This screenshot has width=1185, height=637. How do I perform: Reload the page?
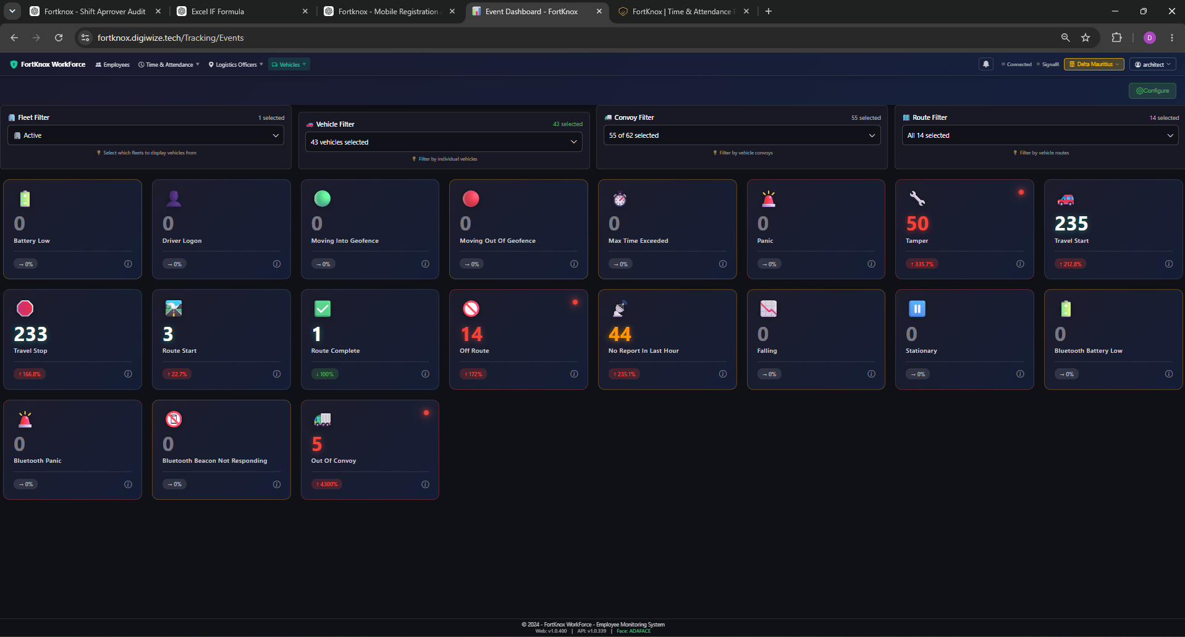click(59, 38)
